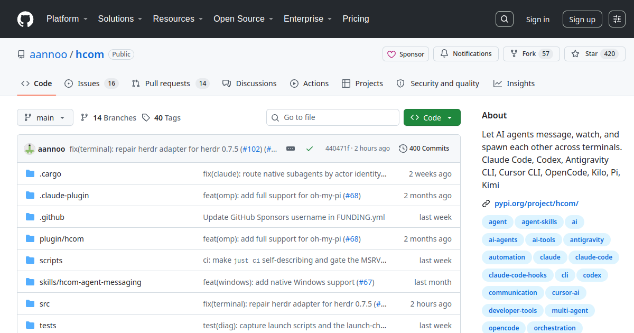Click the antigravity topic tag
The width and height of the screenshot is (634, 333).
click(x=587, y=240)
